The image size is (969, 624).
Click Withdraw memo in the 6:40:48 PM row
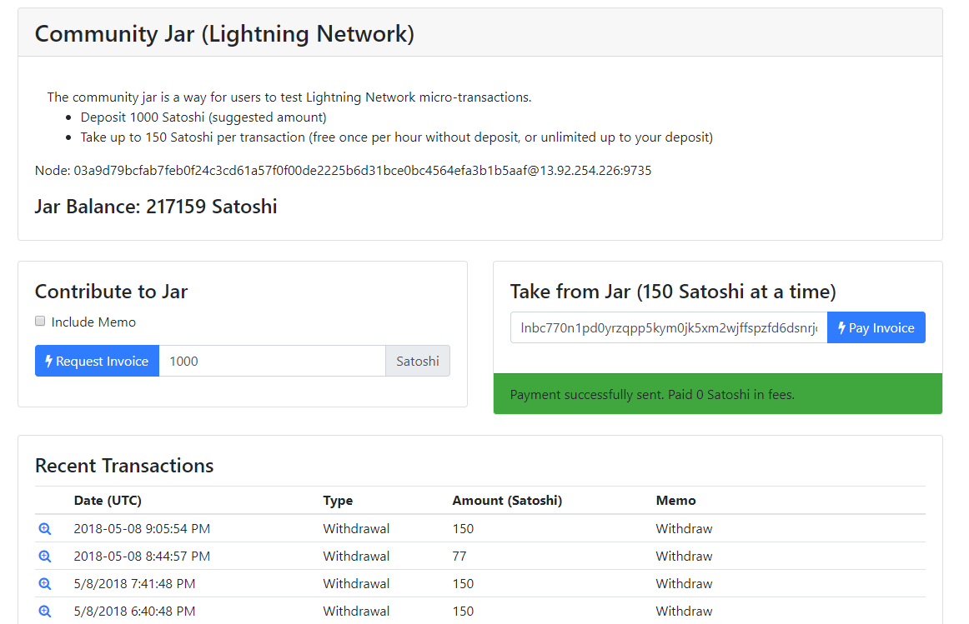click(684, 611)
